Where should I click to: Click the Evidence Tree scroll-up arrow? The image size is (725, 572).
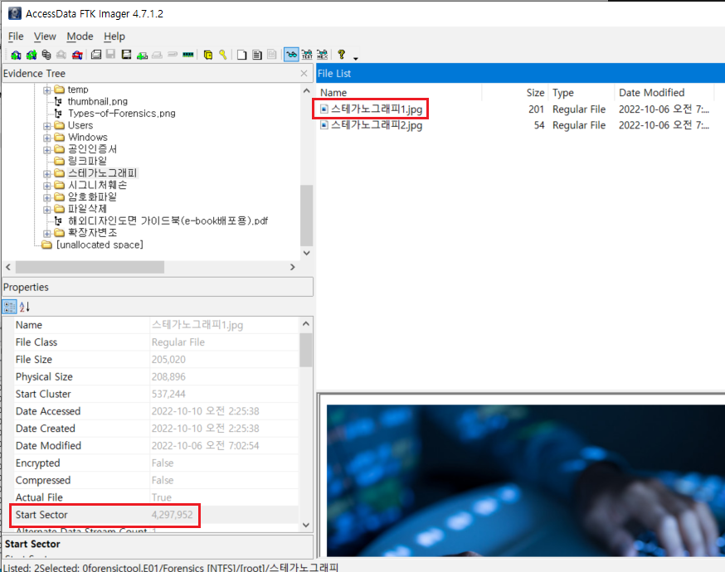click(x=307, y=90)
